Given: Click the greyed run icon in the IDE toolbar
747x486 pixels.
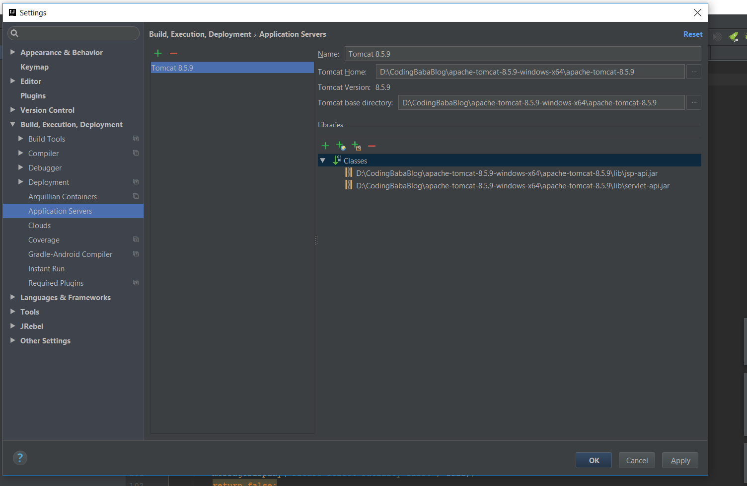Looking at the screenshot, I should click(718, 37).
